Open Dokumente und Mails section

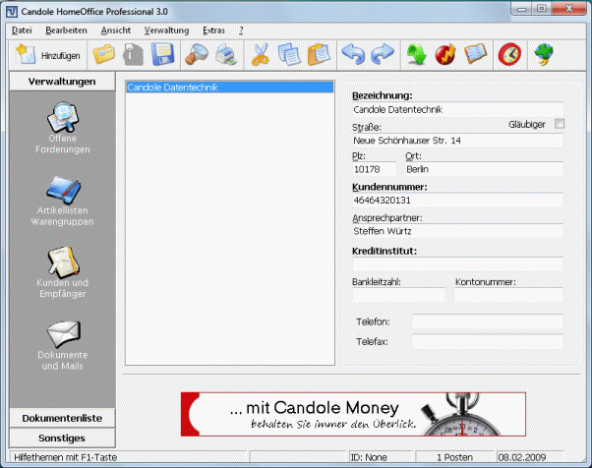pos(62,344)
